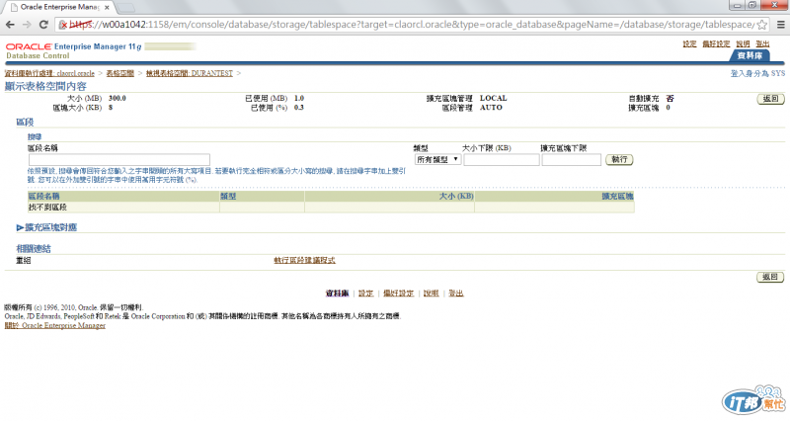Open the DURANTEST tablespace breadcrumb link
The height and width of the screenshot is (421, 790).
coord(190,73)
